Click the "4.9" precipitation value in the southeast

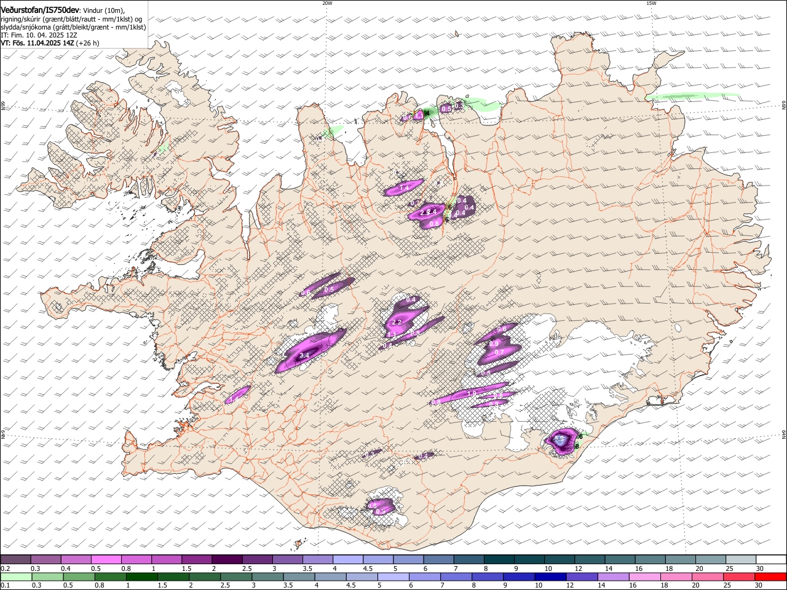[x=560, y=439]
